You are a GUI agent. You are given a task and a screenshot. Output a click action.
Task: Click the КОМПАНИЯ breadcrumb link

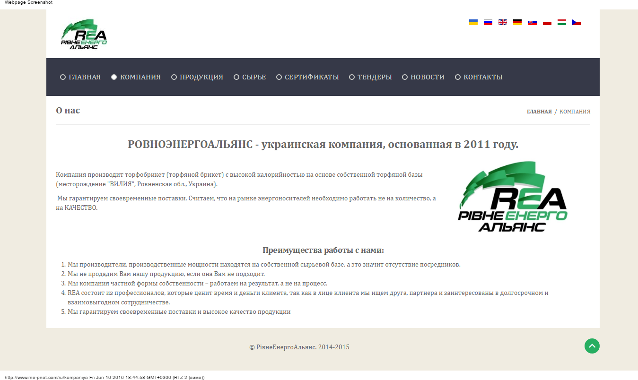click(575, 112)
